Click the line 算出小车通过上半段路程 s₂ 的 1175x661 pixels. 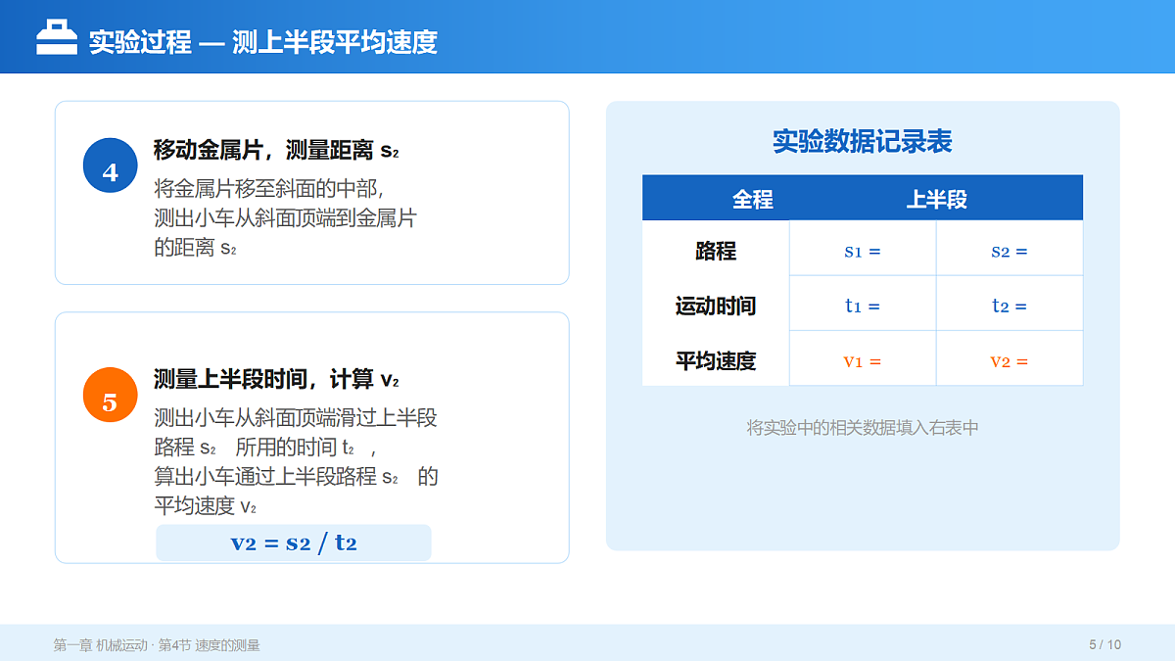(x=296, y=476)
